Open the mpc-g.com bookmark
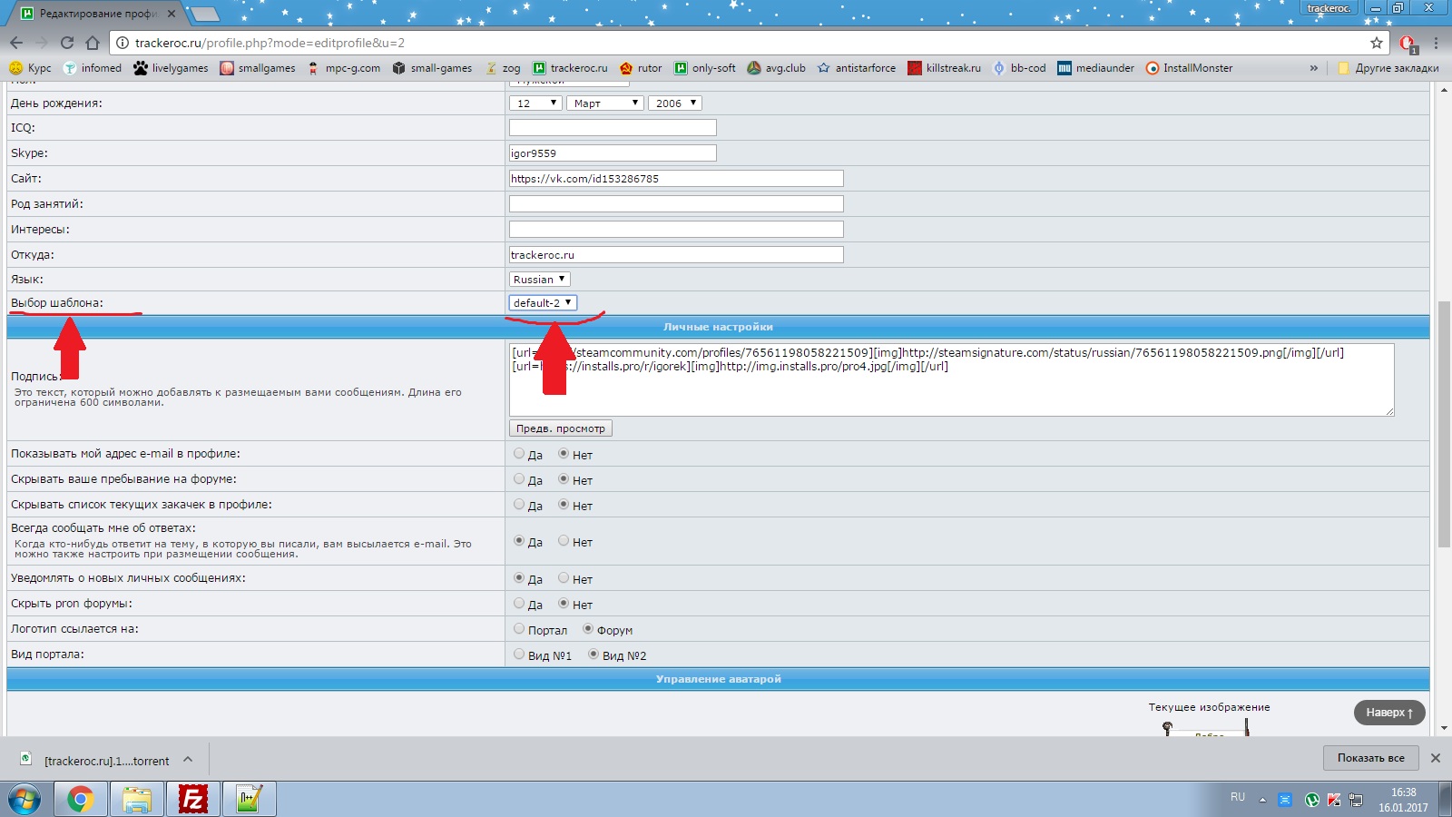 tap(343, 68)
